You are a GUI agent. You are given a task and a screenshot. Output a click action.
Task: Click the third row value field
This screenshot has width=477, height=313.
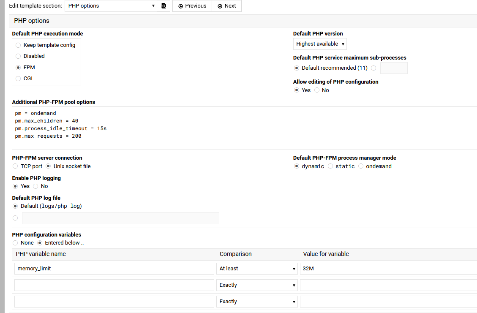388,302
